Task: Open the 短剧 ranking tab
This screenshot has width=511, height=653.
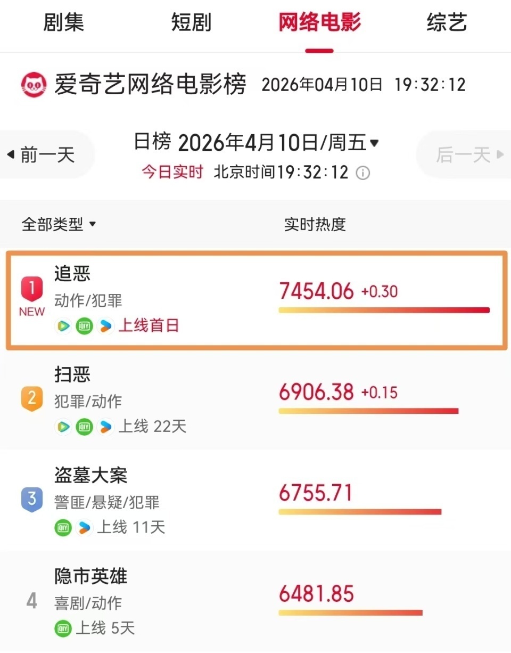Action: coord(192,22)
